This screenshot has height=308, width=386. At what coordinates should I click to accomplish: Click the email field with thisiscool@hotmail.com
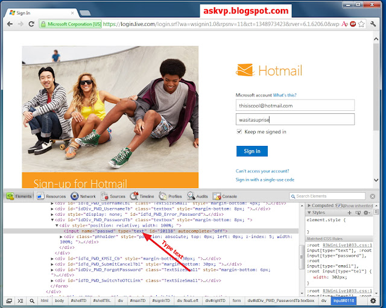295,105
